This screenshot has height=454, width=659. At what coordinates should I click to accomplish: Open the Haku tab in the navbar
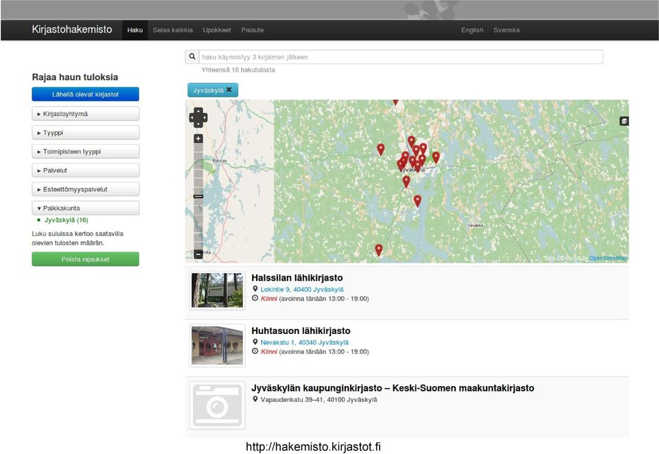point(135,30)
